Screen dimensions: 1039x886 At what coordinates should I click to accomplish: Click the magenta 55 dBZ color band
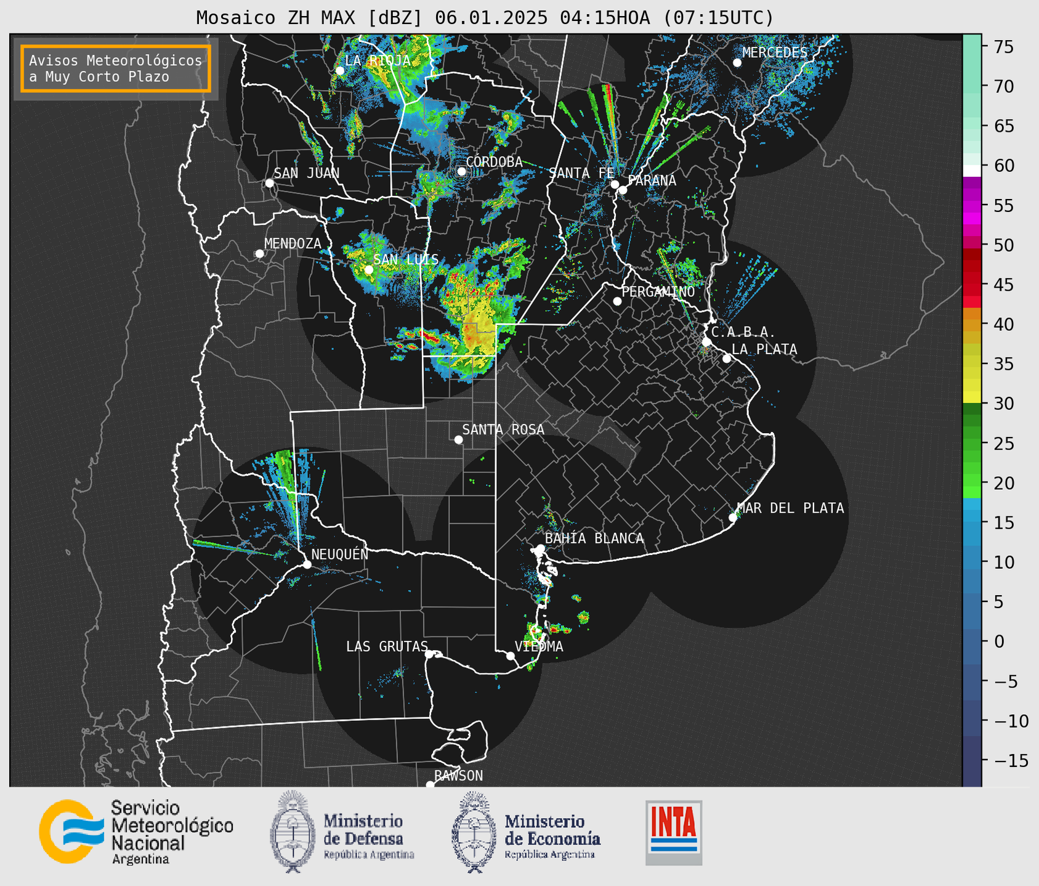pos(972,206)
